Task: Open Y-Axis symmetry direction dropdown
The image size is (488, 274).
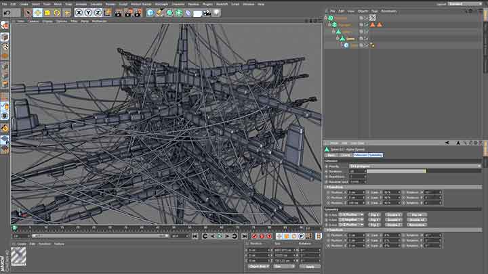Action: tap(351, 220)
